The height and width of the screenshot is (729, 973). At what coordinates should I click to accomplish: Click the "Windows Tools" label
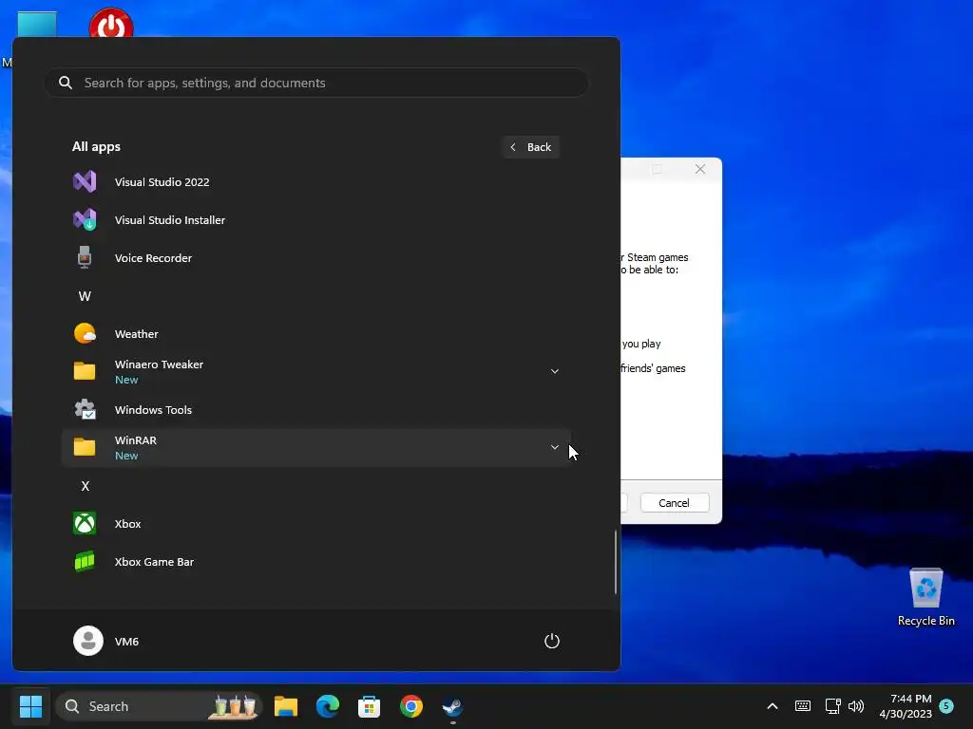[153, 410]
